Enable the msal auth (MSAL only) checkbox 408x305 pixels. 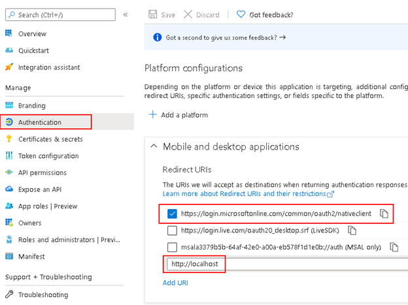click(172, 248)
